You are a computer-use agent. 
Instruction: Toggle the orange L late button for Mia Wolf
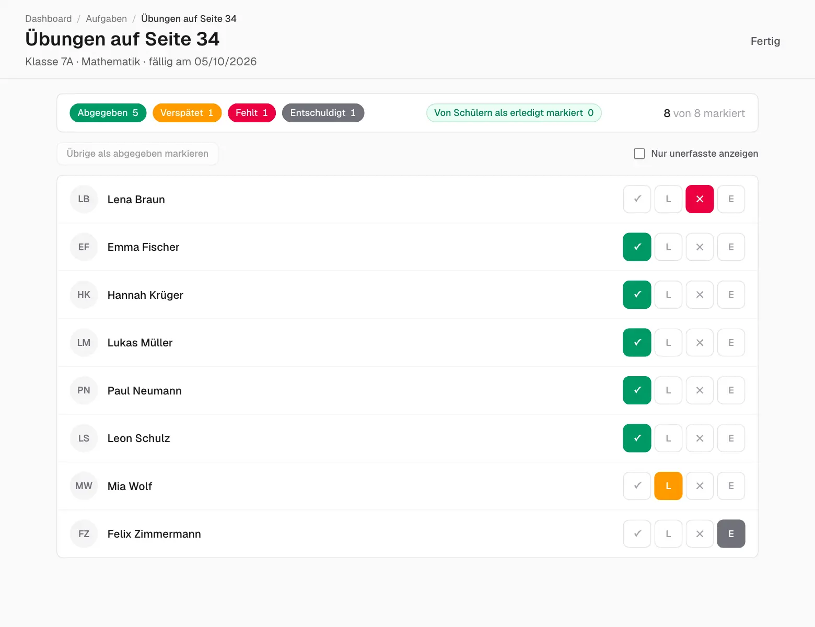[668, 486]
